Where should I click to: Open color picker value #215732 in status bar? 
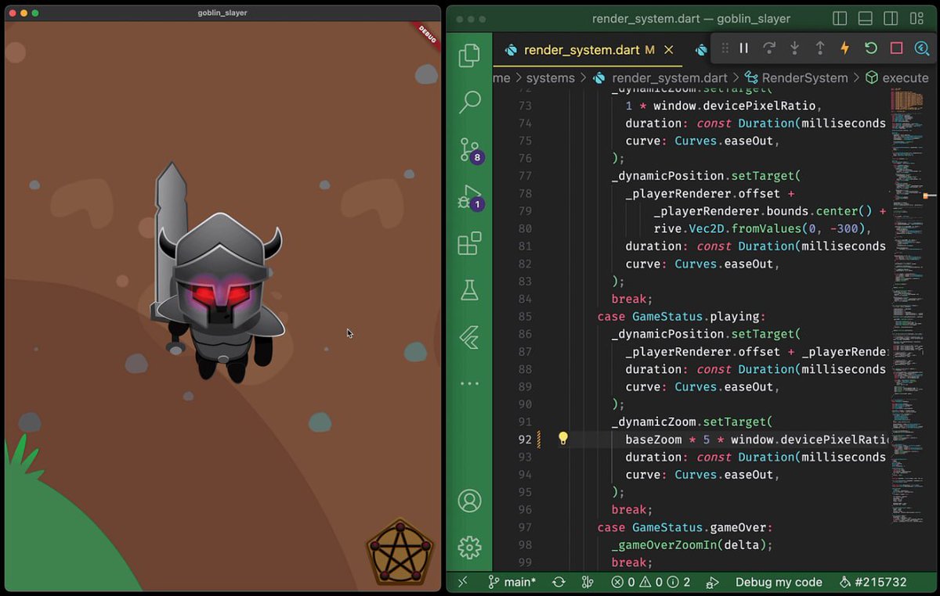click(873, 582)
